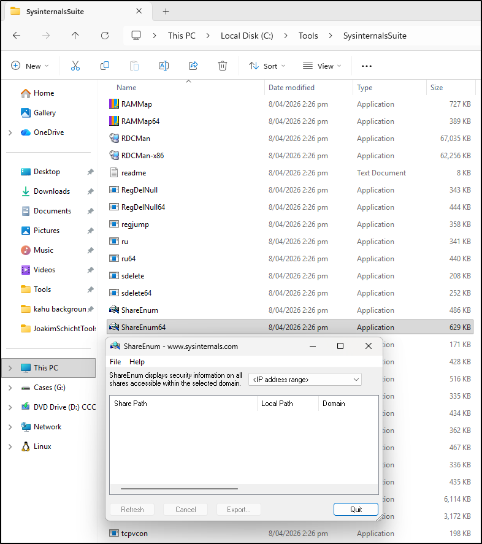
Task: Open Linux in the navigation pane
Action: [42, 446]
